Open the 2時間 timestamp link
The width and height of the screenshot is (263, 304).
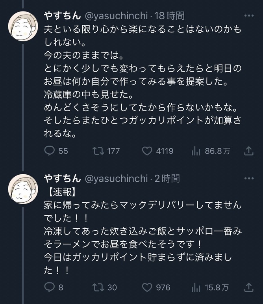(x=167, y=179)
